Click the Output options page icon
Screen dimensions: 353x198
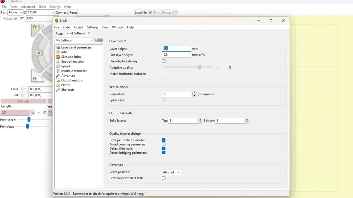[x=58, y=80]
